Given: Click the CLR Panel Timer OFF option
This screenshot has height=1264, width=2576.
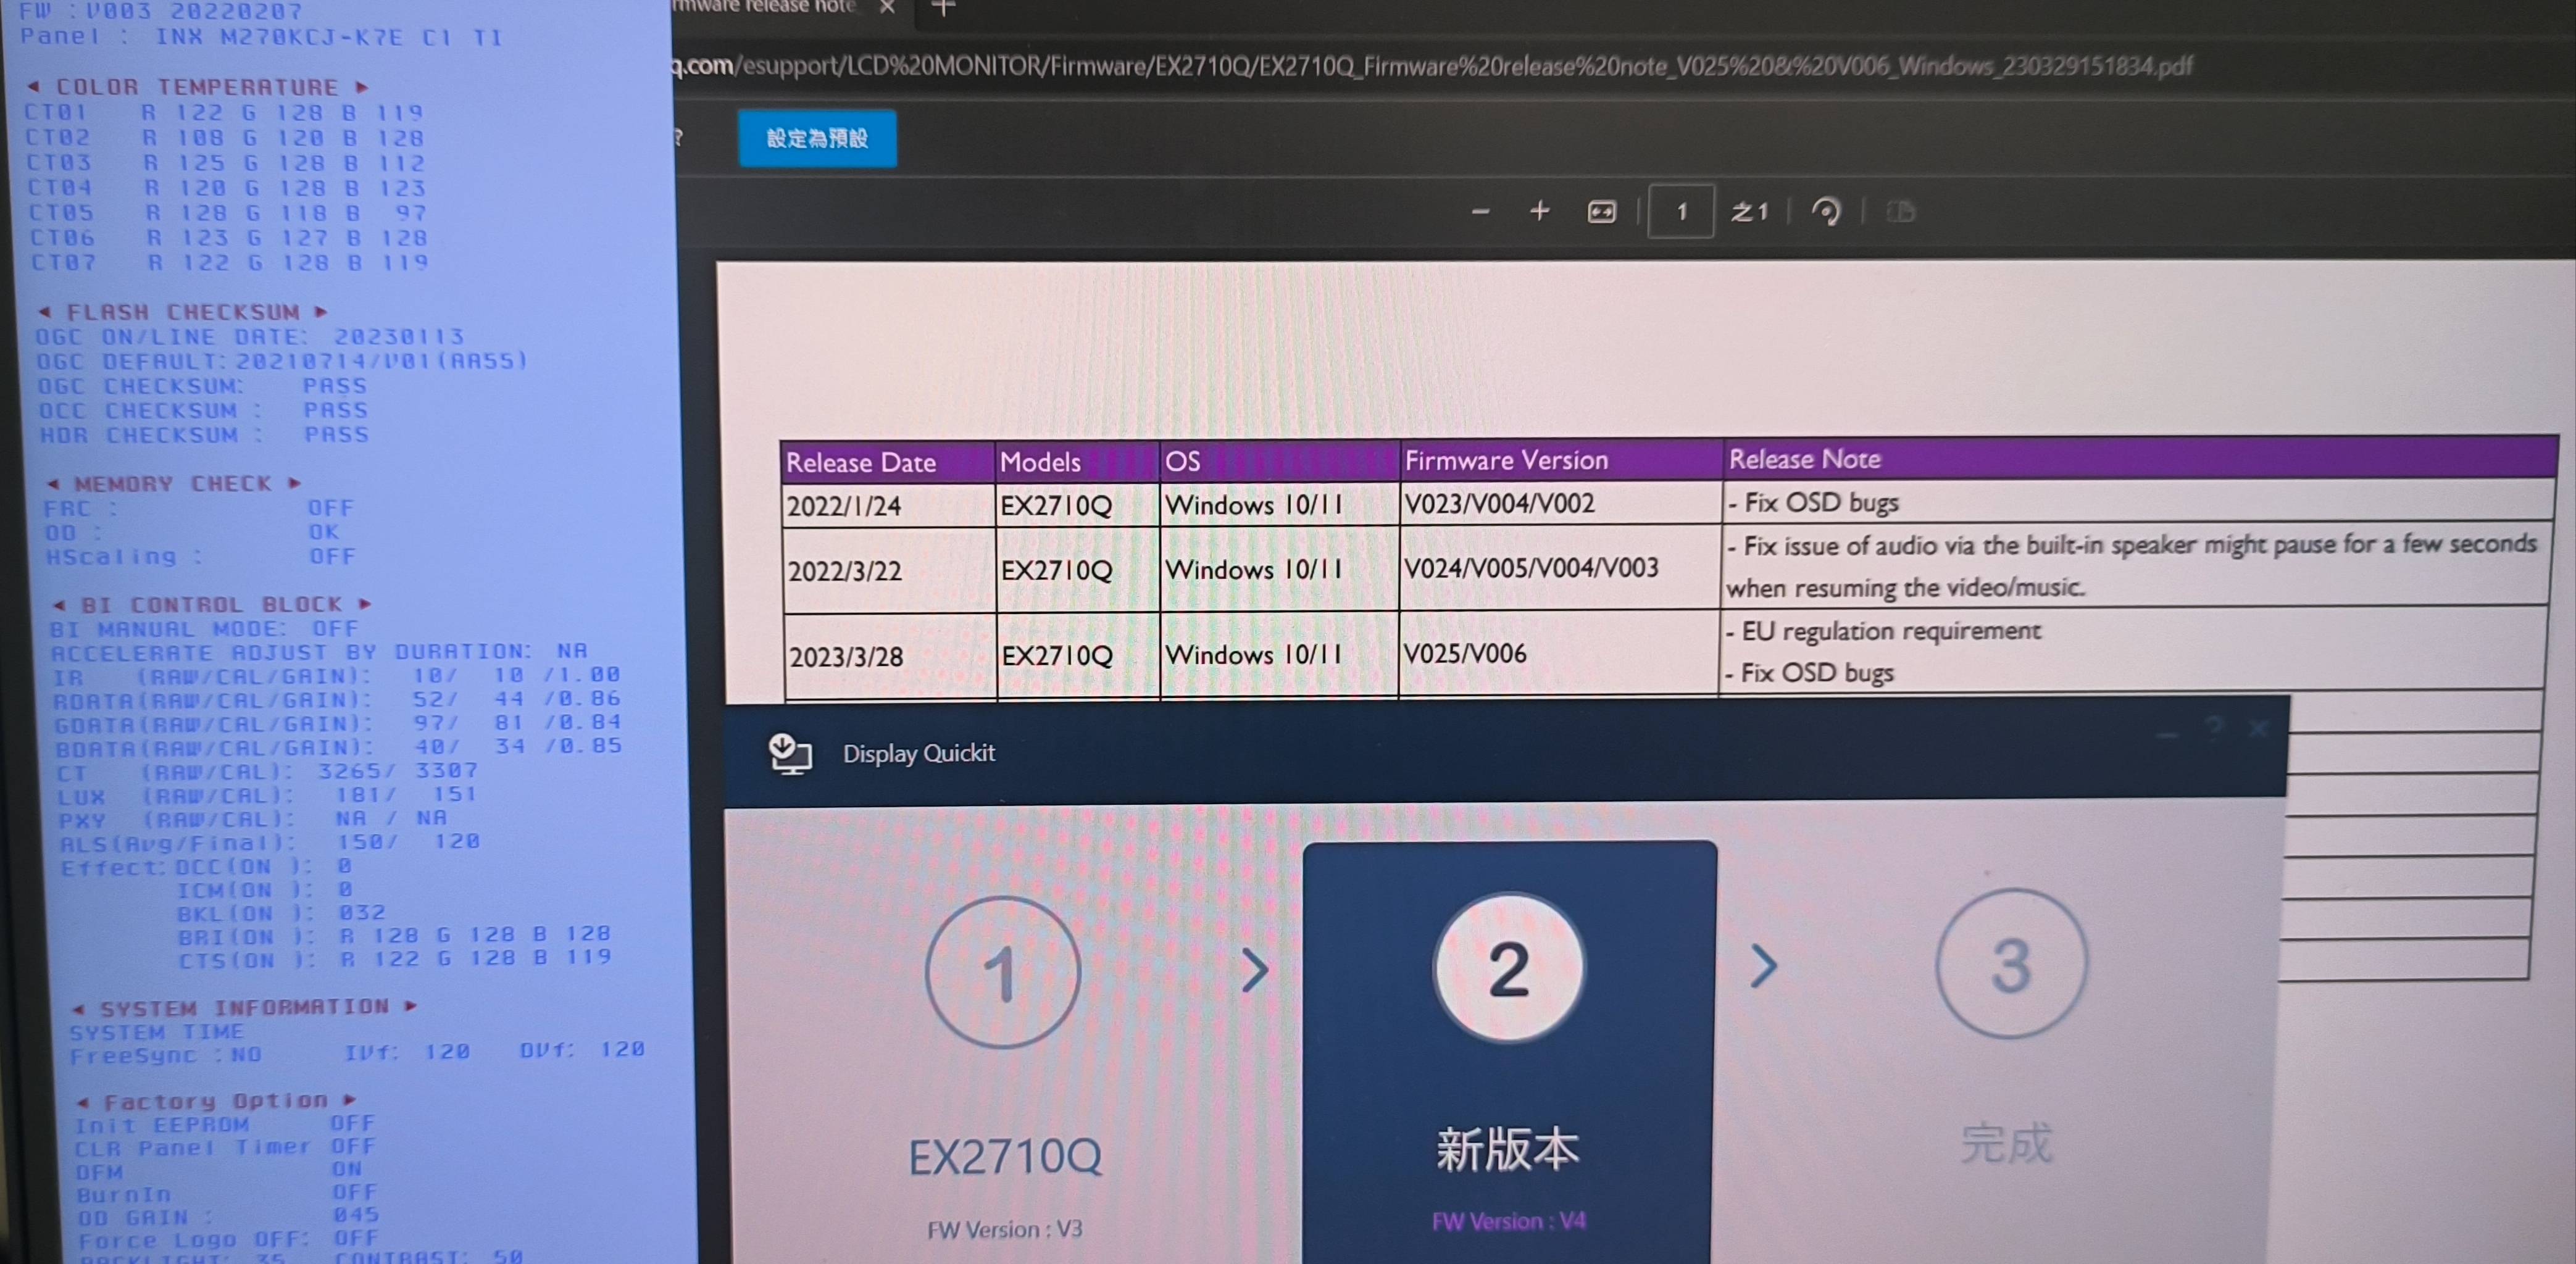Looking at the screenshot, I should tap(226, 1147).
